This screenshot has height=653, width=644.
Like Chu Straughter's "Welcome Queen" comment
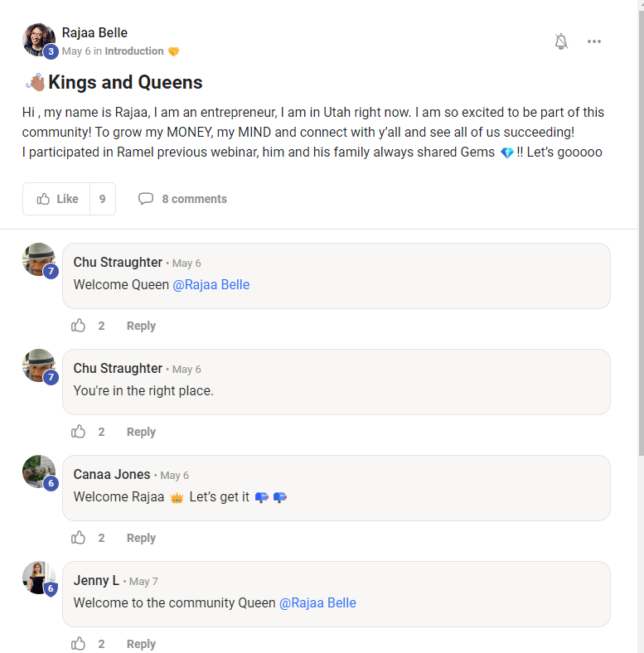[79, 326]
